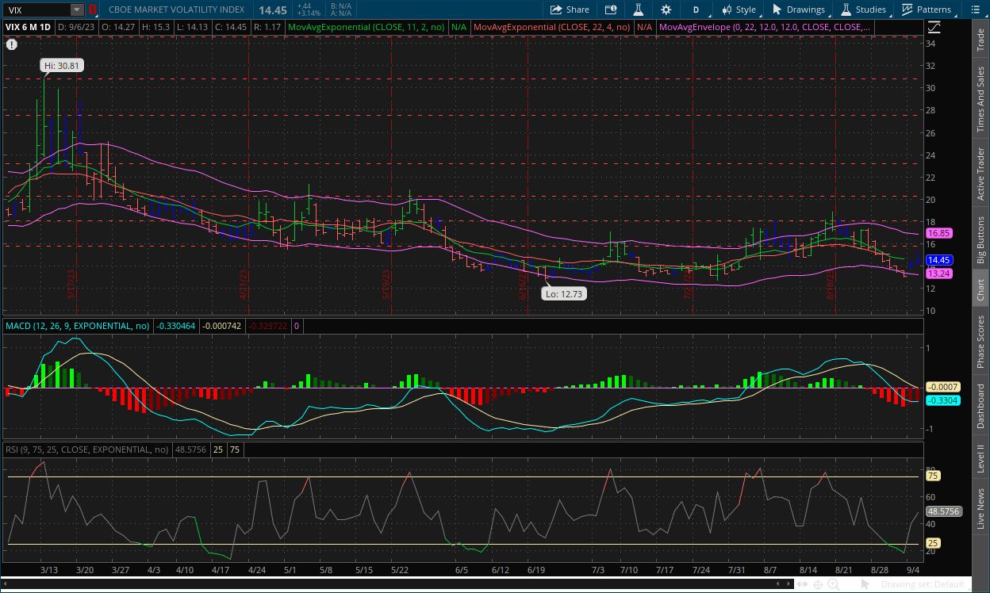Click the scroll-right arrow on time axis bar

[789, 585]
